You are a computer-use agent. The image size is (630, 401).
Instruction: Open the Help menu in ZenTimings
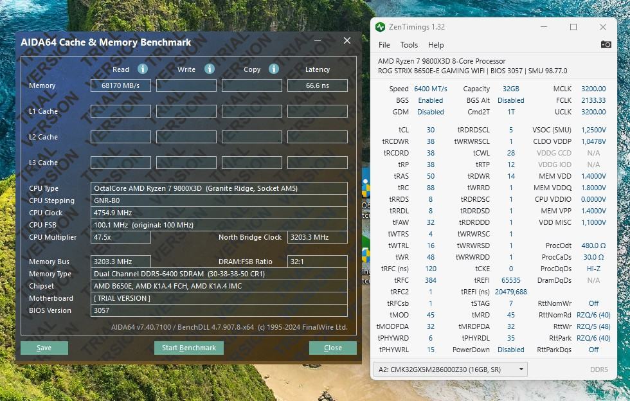436,44
